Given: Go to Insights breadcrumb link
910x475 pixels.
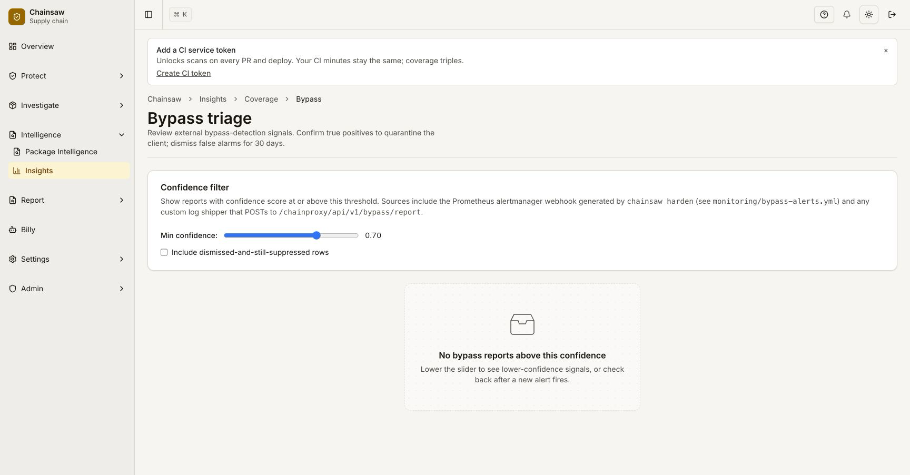Looking at the screenshot, I should click(x=213, y=99).
